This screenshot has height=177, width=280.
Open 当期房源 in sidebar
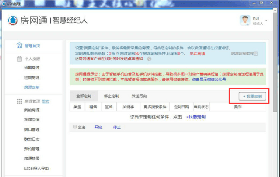(x=32, y=68)
